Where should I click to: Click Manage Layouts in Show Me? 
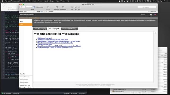click(24, 83)
